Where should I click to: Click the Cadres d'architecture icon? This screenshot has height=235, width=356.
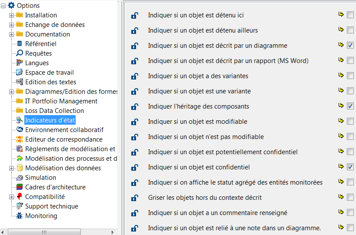(20, 187)
